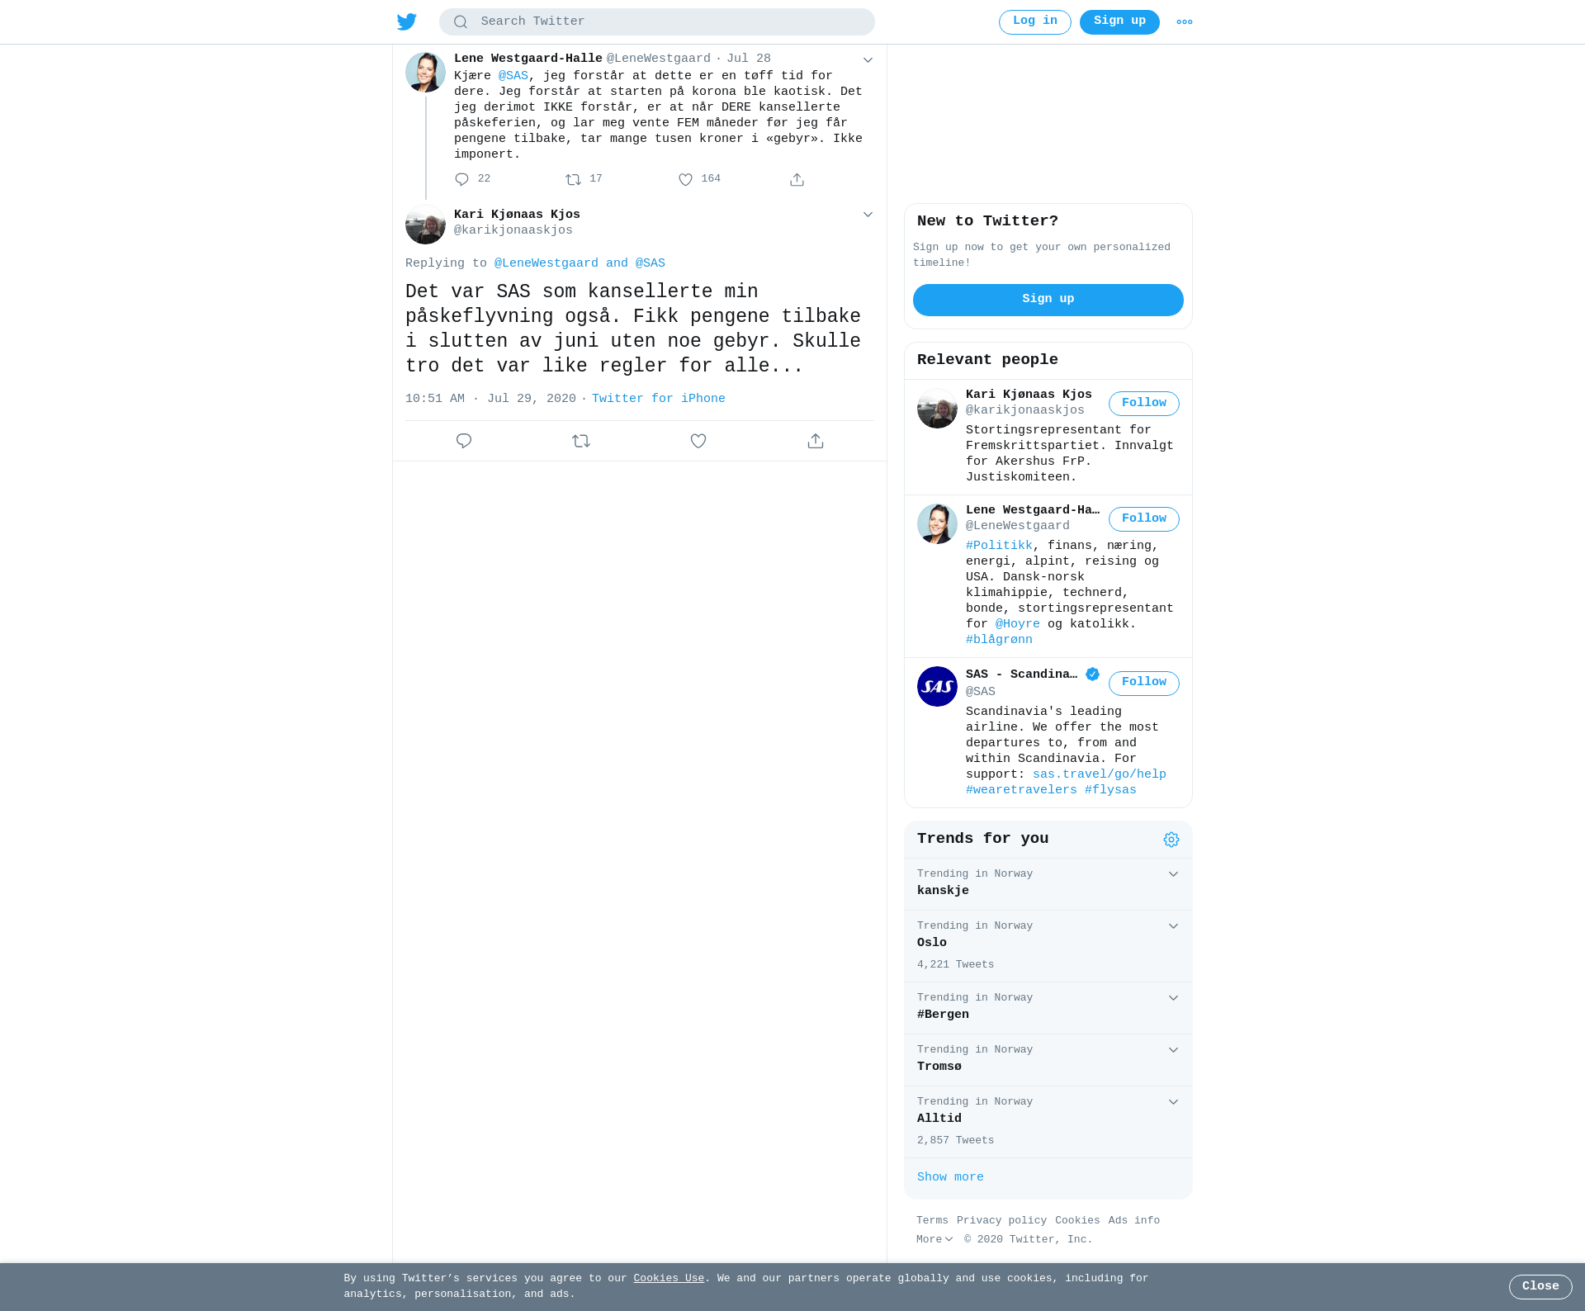Reply to Kari Kjønaas Kjos's tweet
The image size is (1585, 1311).
(x=464, y=441)
